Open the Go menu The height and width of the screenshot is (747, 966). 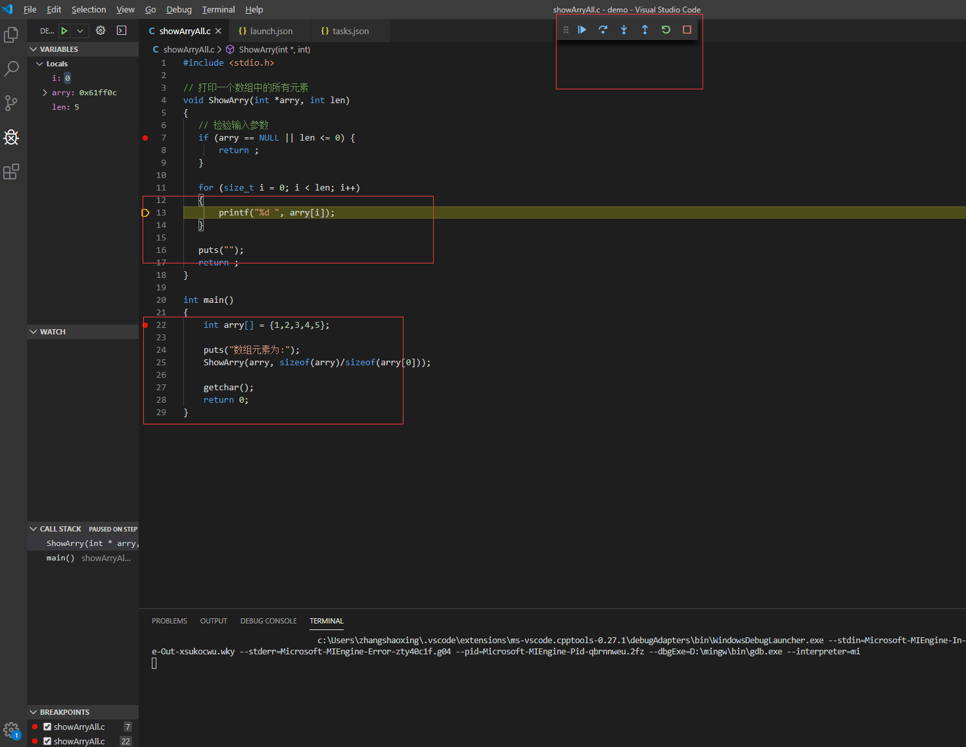tap(150, 10)
